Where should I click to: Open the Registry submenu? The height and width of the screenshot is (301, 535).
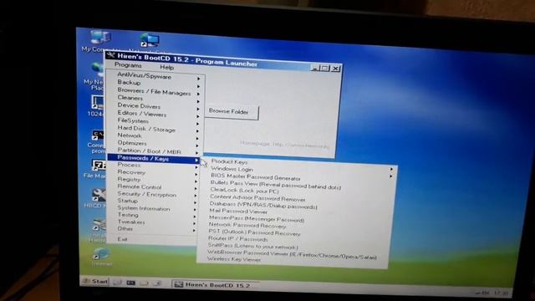click(x=154, y=180)
